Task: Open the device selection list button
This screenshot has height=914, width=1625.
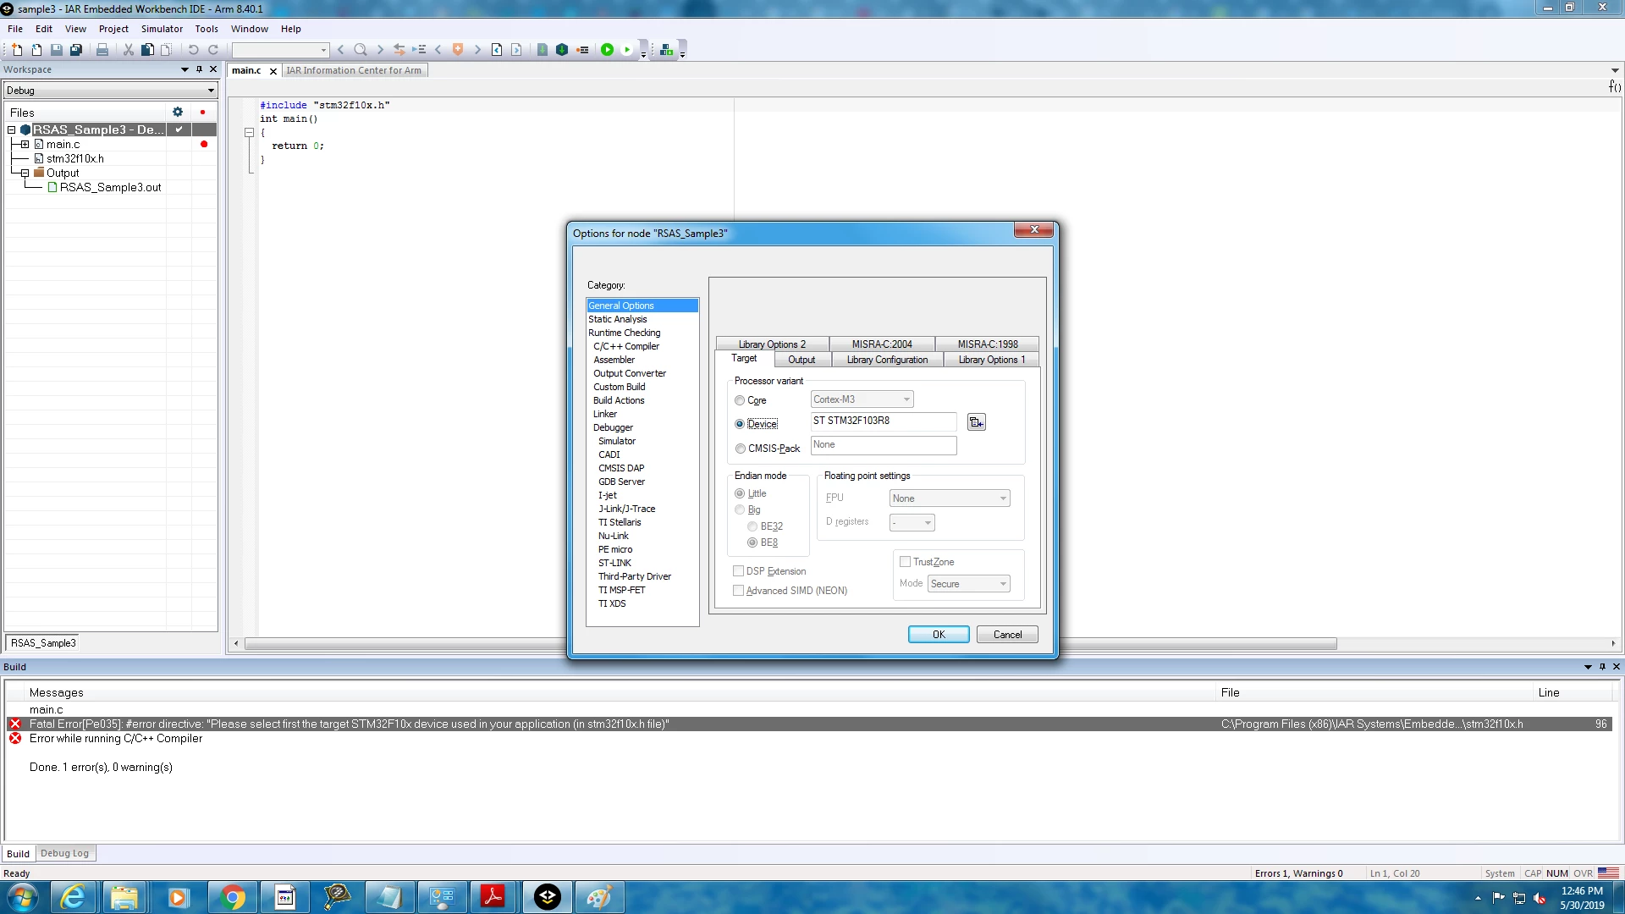Action: pos(976,422)
